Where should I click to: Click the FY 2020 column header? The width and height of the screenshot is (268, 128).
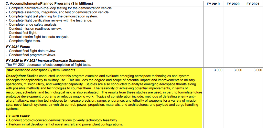tap(233, 4)
